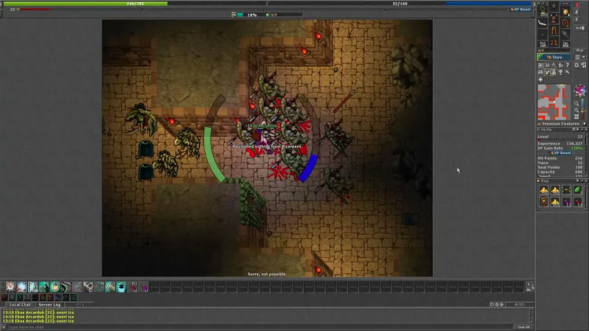The width and height of the screenshot is (589, 331).
Task: Use the lantern spell icon on action bar
Action: point(55,287)
